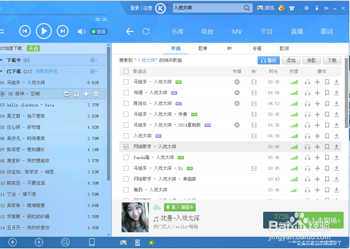Delete 杨坤 - 空城 trash icon
350x249 pixels.
point(96,94)
